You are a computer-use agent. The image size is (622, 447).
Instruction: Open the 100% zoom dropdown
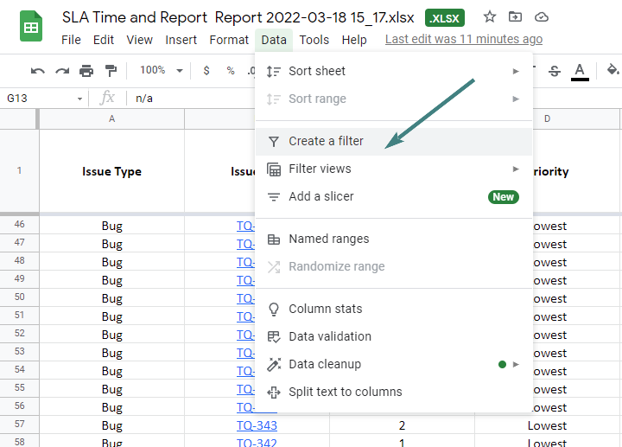pyautogui.click(x=162, y=71)
